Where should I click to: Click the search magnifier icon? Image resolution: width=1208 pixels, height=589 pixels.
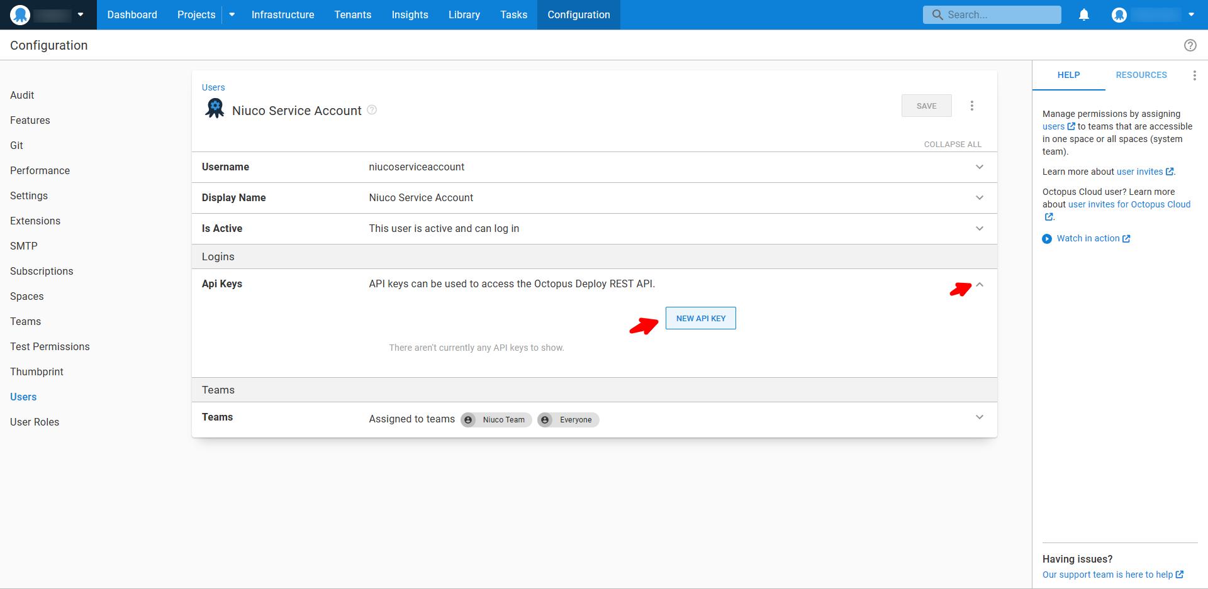tap(937, 14)
